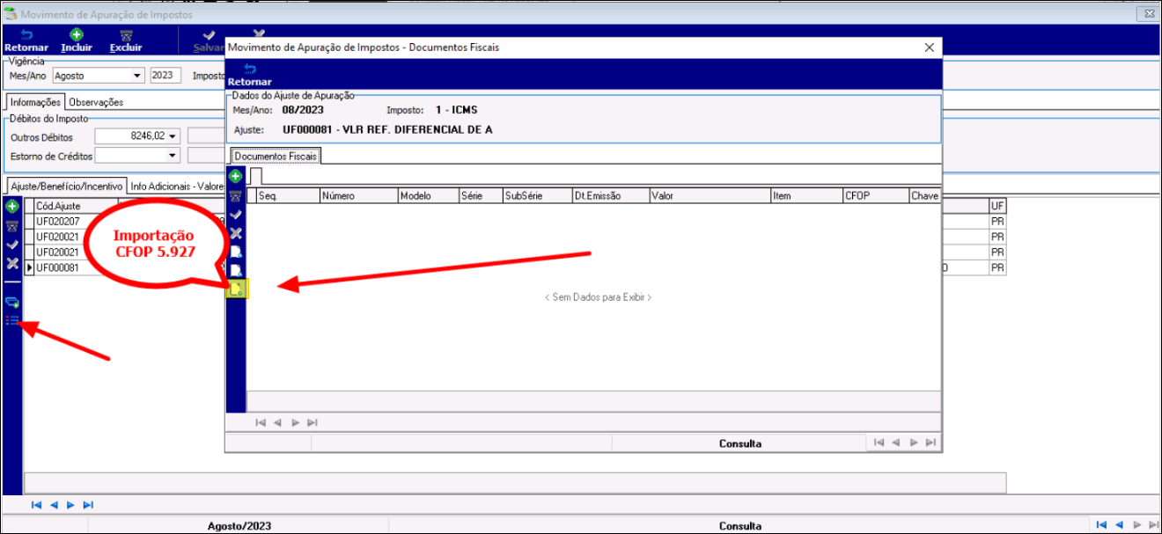Click the Incluir green plus toolbar button

[x=77, y=40]
